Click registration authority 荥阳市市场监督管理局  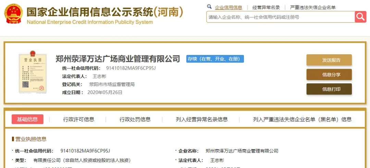coord(112,84)
